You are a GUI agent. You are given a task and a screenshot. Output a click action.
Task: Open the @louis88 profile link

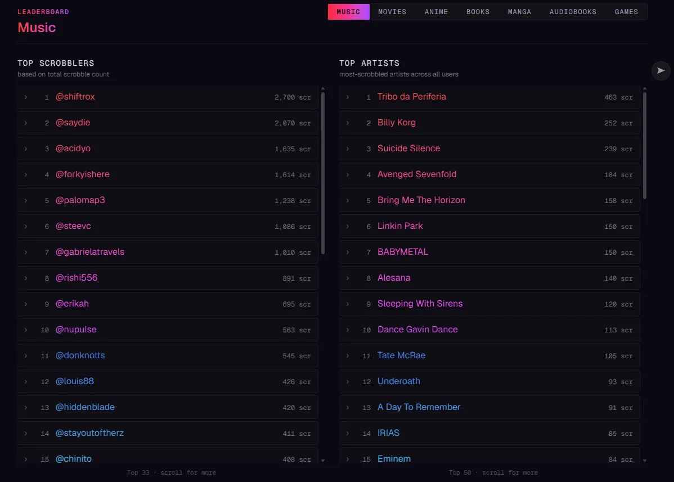click(x=75, y=381)
